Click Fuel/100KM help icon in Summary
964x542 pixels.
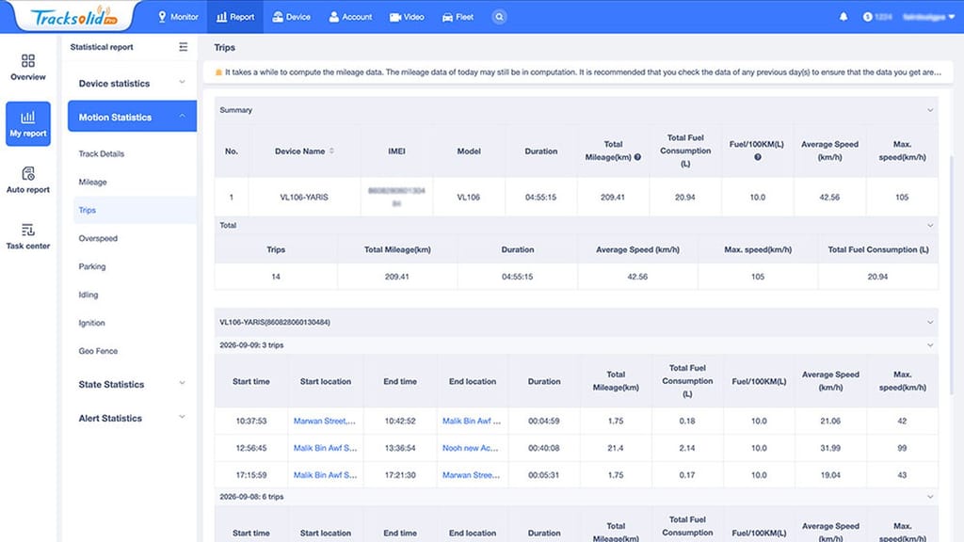pos(758,157)
